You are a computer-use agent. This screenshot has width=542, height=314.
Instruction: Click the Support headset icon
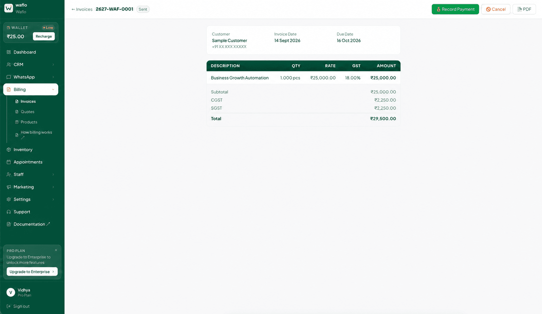pos(9,212)
